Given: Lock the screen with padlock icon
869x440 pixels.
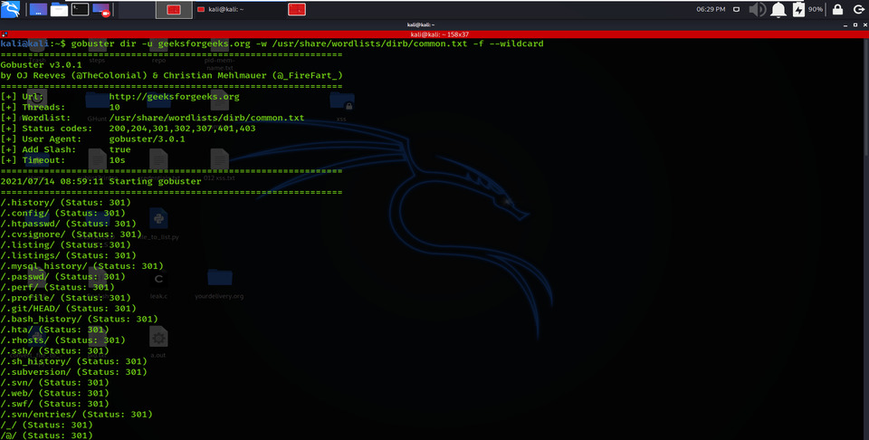Looking at the screenshot, I should pos(838,9).
